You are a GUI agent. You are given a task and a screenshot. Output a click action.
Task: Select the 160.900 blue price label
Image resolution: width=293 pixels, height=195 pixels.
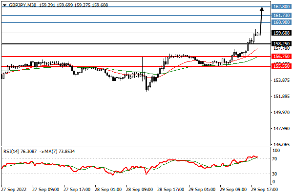pos(281,22)
